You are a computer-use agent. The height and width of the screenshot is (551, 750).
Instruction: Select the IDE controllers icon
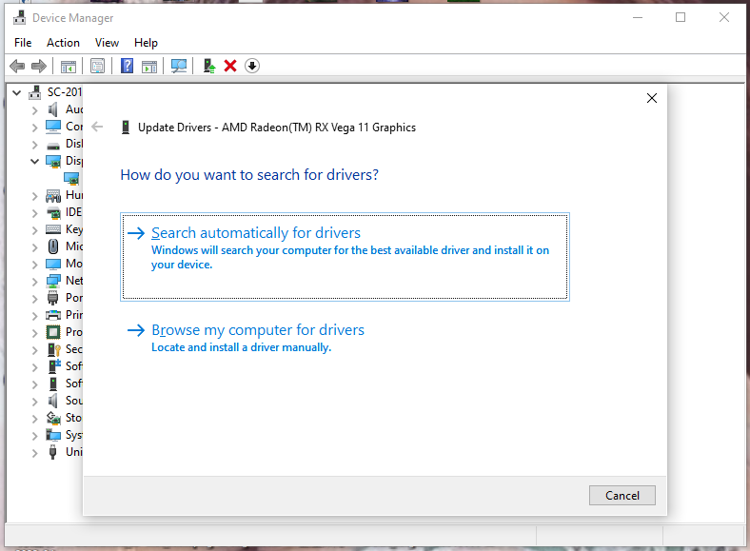click(53, 212)
